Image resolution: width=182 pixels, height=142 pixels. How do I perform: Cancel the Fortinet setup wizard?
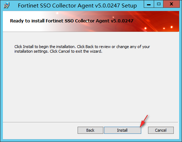tap(161, 130)
